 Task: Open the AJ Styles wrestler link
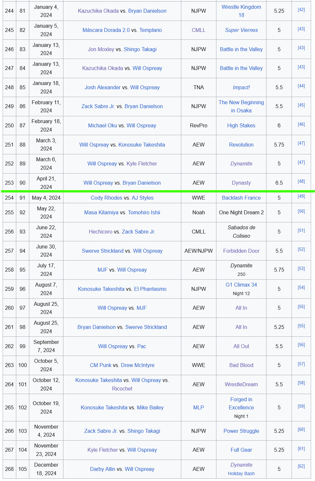coord(143,198)
